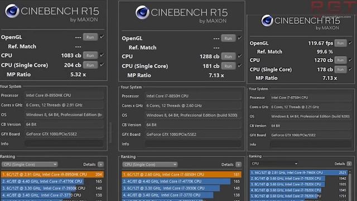Toggle CPU checkbox in left window
Screen dimensions: 357x201
point(102,55)
